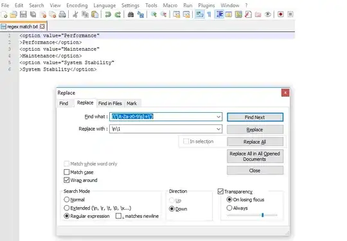
Task: Enable the Match case checkbox
Action: pos(66,172)
